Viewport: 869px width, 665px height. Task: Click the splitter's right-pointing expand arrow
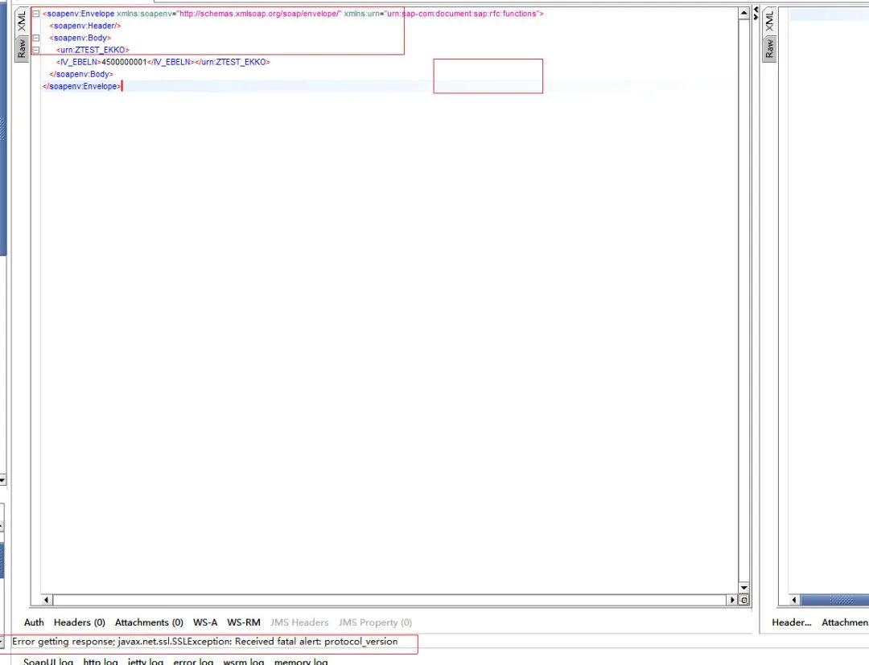coord(756,17)
